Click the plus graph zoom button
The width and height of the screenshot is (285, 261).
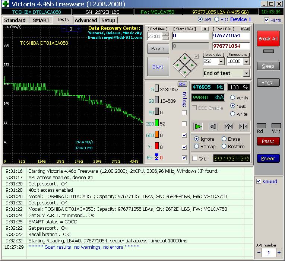[78, 29]
